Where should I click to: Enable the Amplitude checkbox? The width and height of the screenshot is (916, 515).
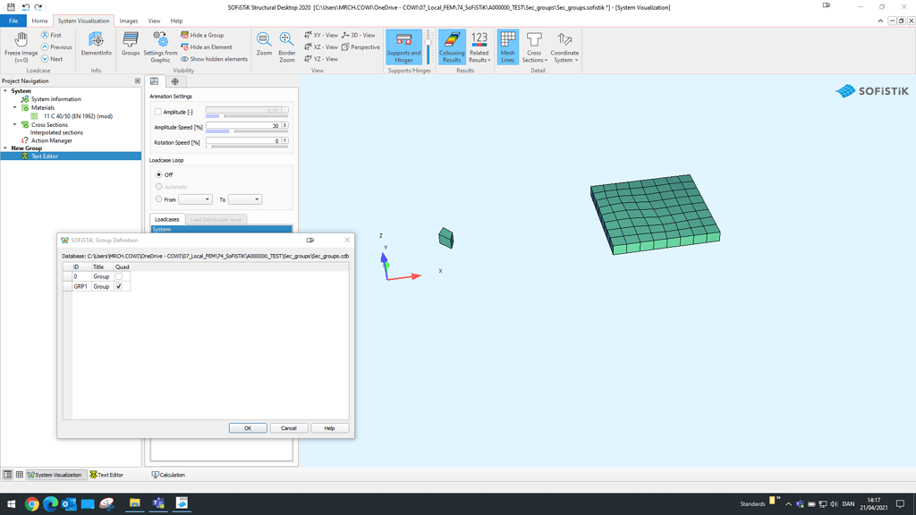pyautogui.click(x=158, y=112)
